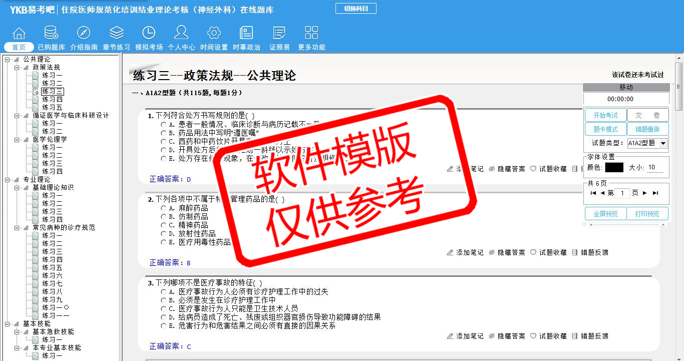Open 时间设置 gear icon

(214, 34)
